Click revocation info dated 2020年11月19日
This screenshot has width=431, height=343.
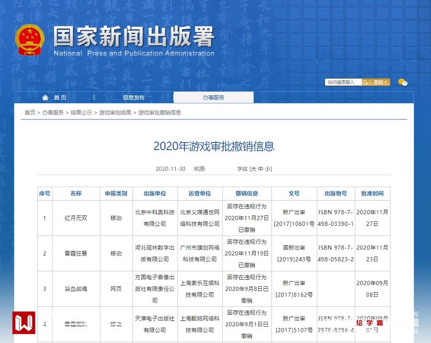[x=247, y=254]
